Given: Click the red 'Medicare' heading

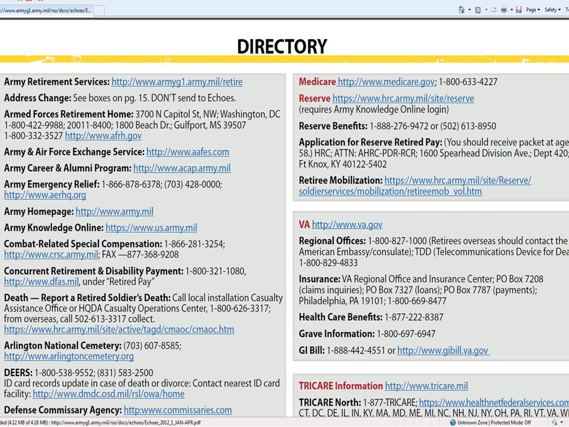Looking at the screenshot, I should tap(317, 82).
